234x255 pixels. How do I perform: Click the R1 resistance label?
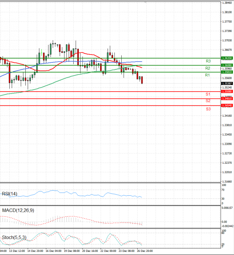click(x=207, y=75)
